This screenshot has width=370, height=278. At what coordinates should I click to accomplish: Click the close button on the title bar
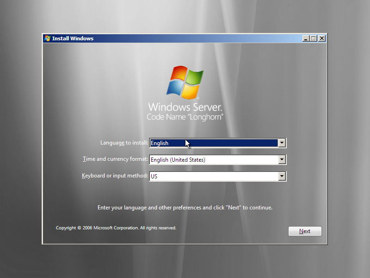click(x=321, y=38)
